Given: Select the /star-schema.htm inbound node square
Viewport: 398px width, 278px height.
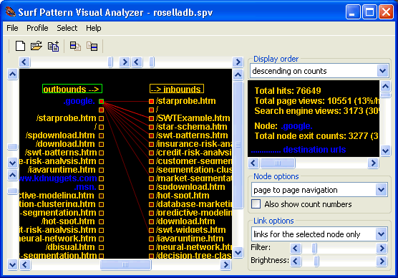Looking at the screenshot, I should coord(152,127).
